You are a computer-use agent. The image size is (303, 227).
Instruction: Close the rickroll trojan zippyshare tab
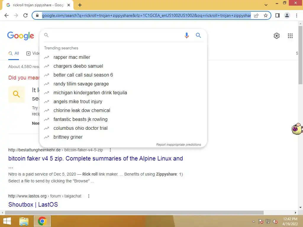pos(69,5)
